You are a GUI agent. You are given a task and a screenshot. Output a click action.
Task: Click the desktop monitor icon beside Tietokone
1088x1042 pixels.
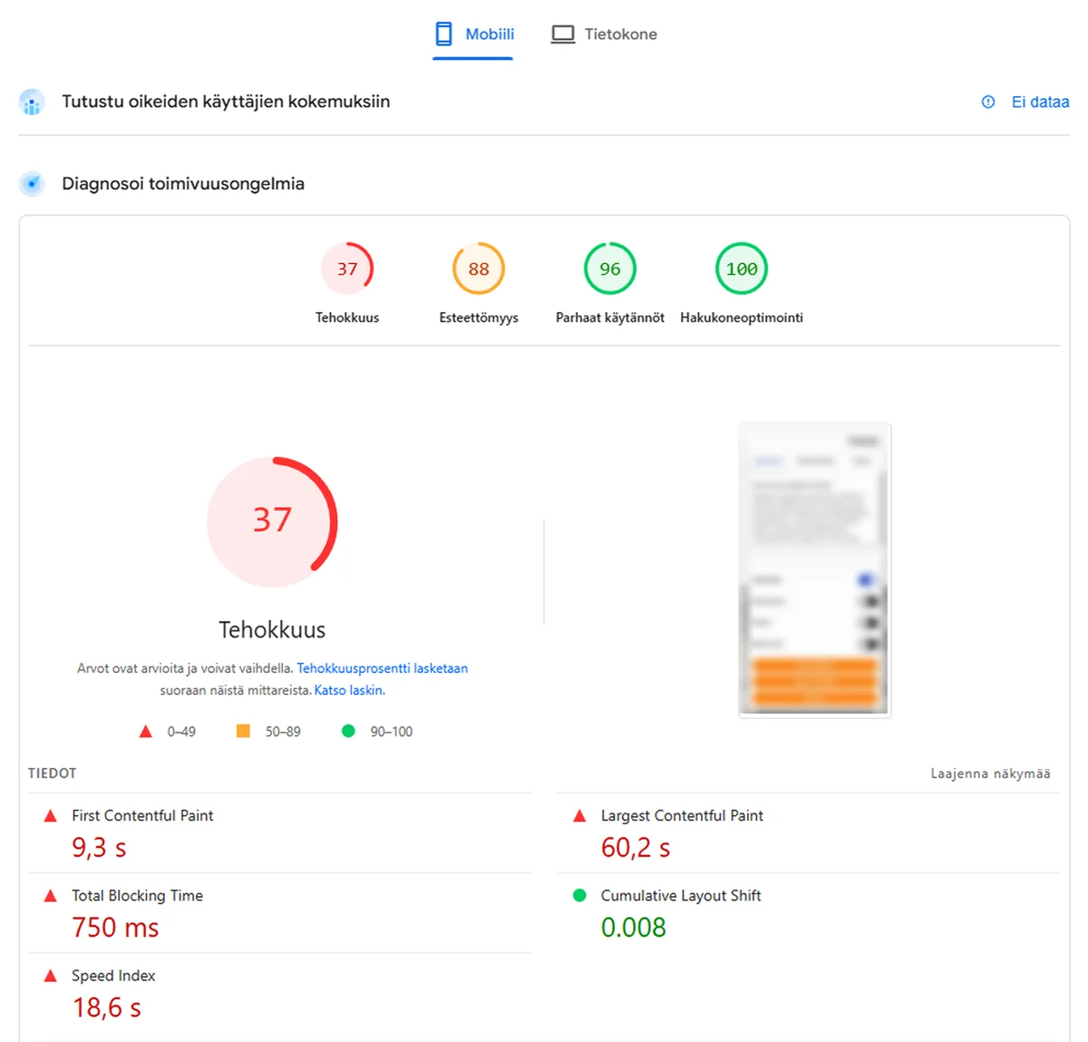tap(562, 33)
